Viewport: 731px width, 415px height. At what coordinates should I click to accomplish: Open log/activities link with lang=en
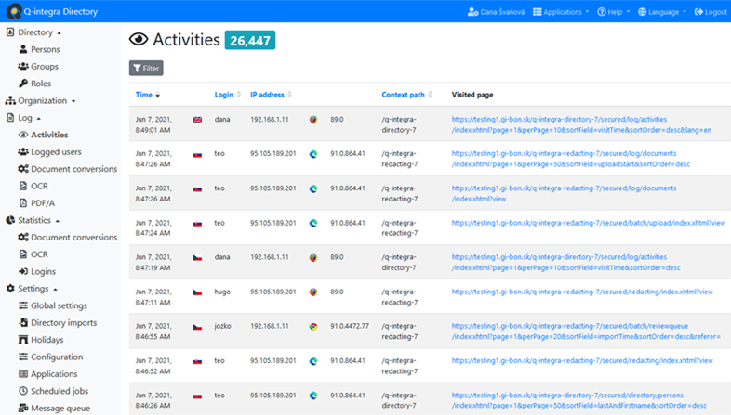point(581,124)
